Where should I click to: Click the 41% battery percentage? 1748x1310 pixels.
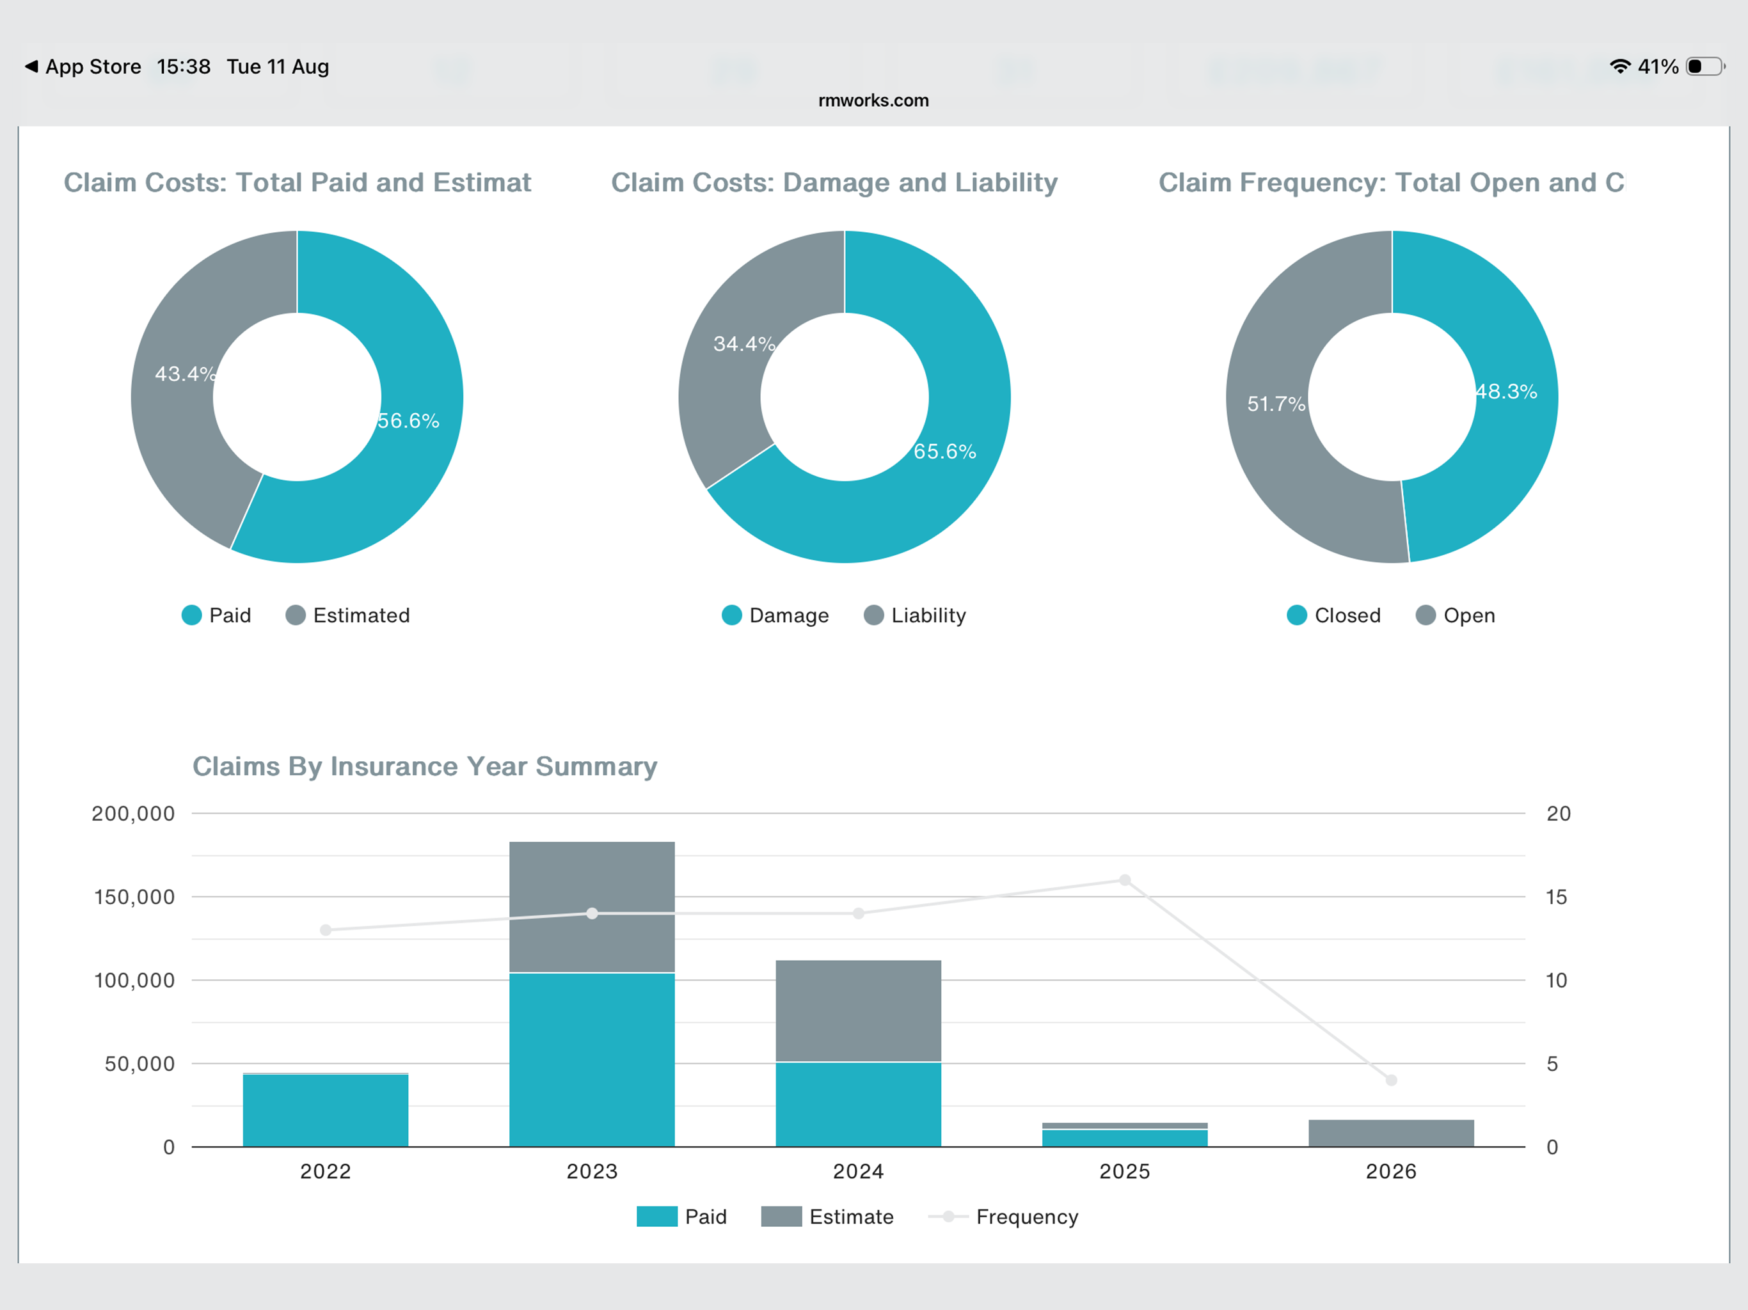pyautogui.click(x=1658, y=67)
